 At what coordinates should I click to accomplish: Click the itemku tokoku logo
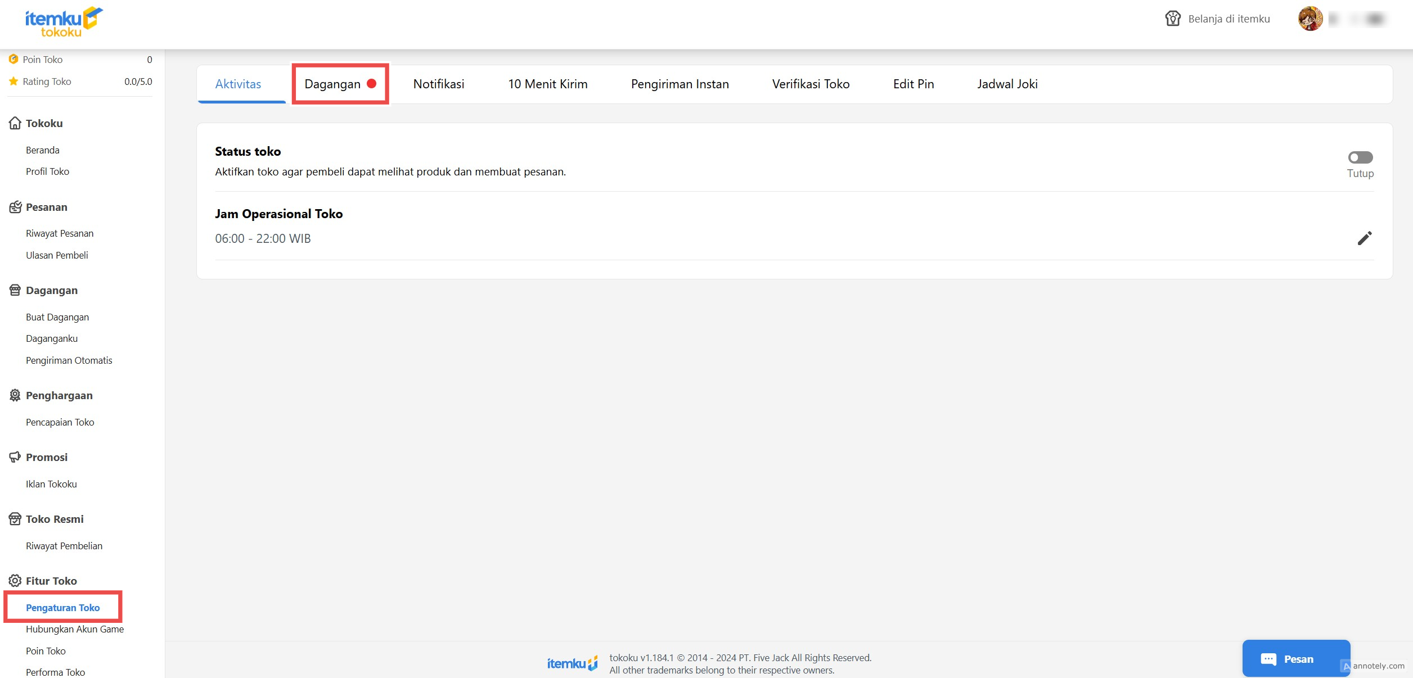coord(64,22)
